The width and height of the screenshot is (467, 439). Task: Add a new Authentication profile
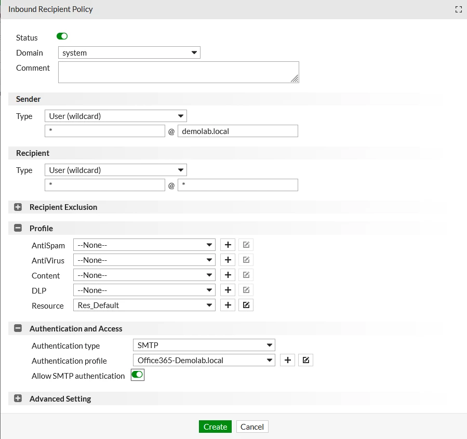(x=287, y=360)
